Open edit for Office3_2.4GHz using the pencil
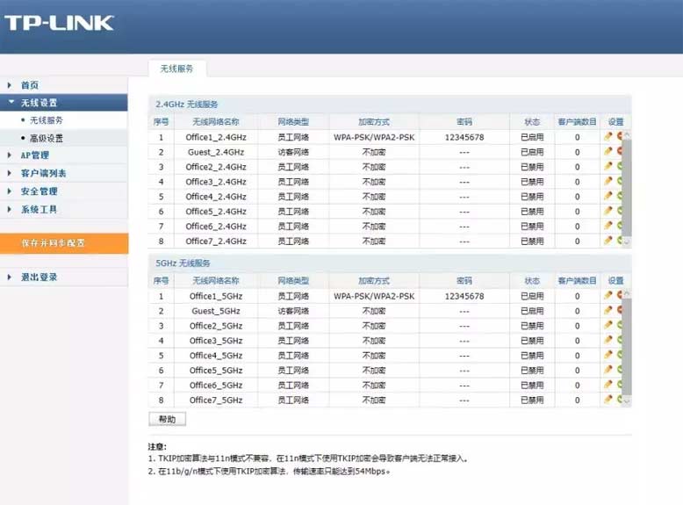The image size is (683, 505). pos(608,181)
